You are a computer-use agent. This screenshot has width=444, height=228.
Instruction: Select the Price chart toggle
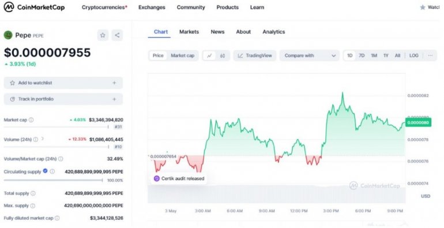[158, 55]
